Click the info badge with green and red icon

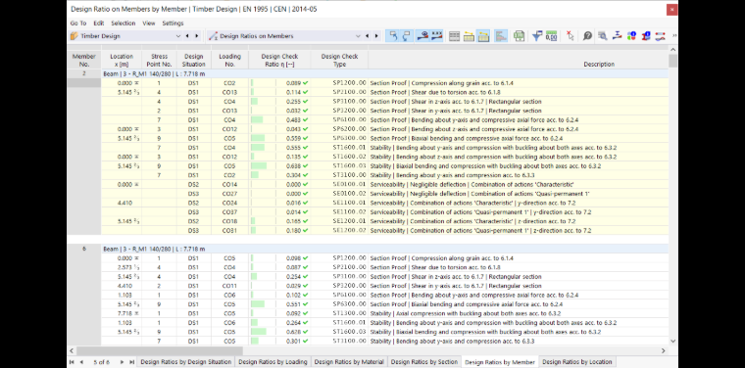click(x=631, y=36)
